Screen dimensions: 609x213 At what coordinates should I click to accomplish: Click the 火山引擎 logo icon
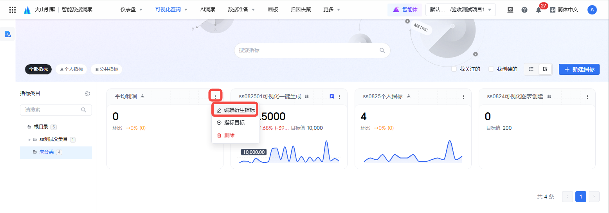[x=27, y=10]
